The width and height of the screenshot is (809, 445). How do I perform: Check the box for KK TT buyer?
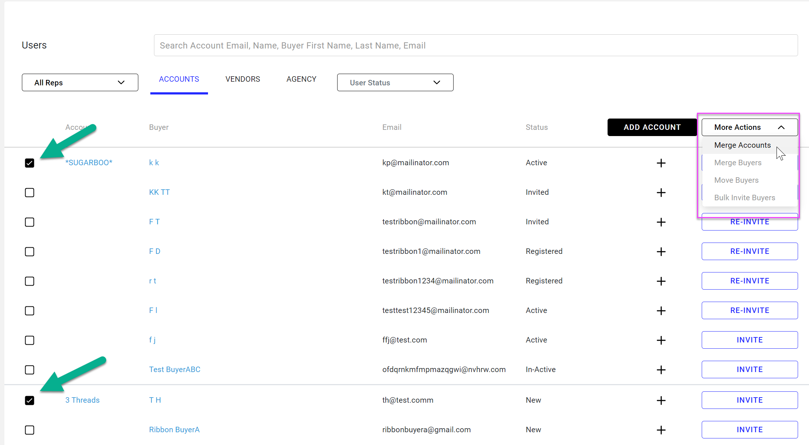click(30, 193)
